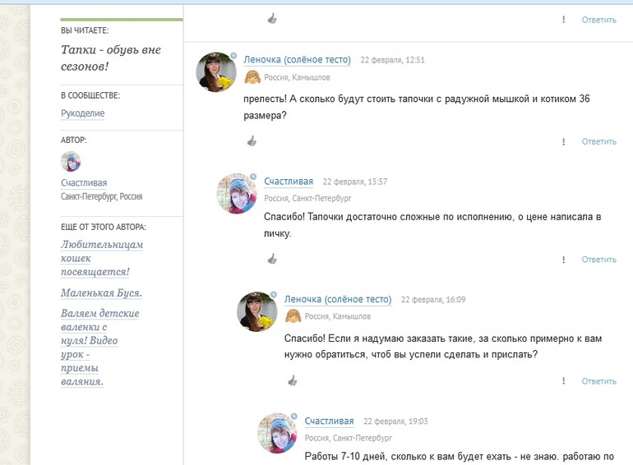
Task: Reply to Леночка's 12:51 comment
Action: pyautogui.click(x=598, y=141)
